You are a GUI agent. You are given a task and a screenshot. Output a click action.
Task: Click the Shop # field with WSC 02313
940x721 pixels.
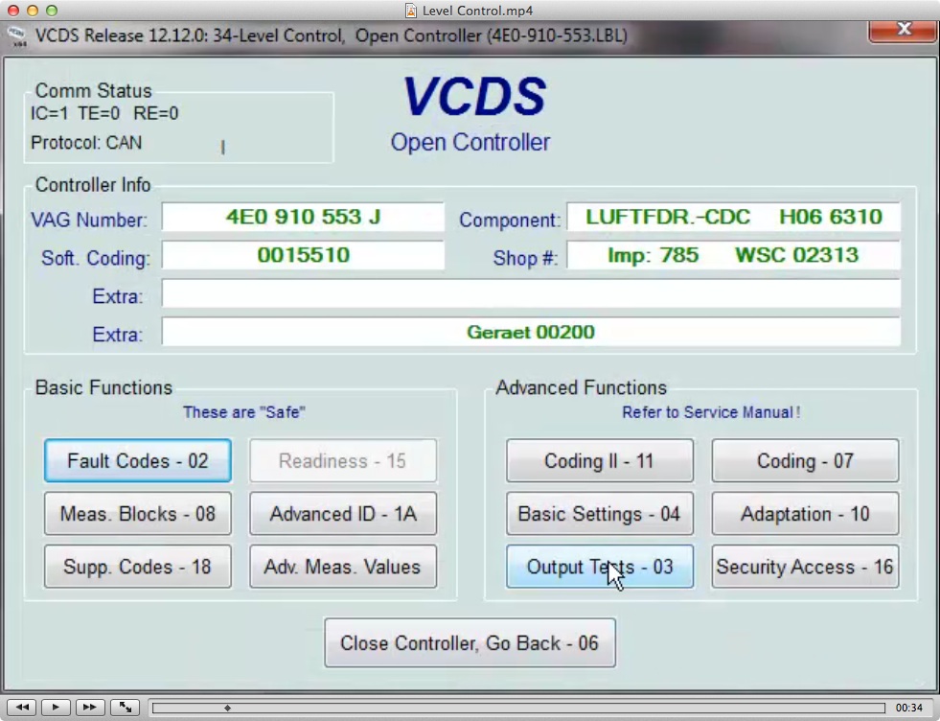[x=734, y=256]
